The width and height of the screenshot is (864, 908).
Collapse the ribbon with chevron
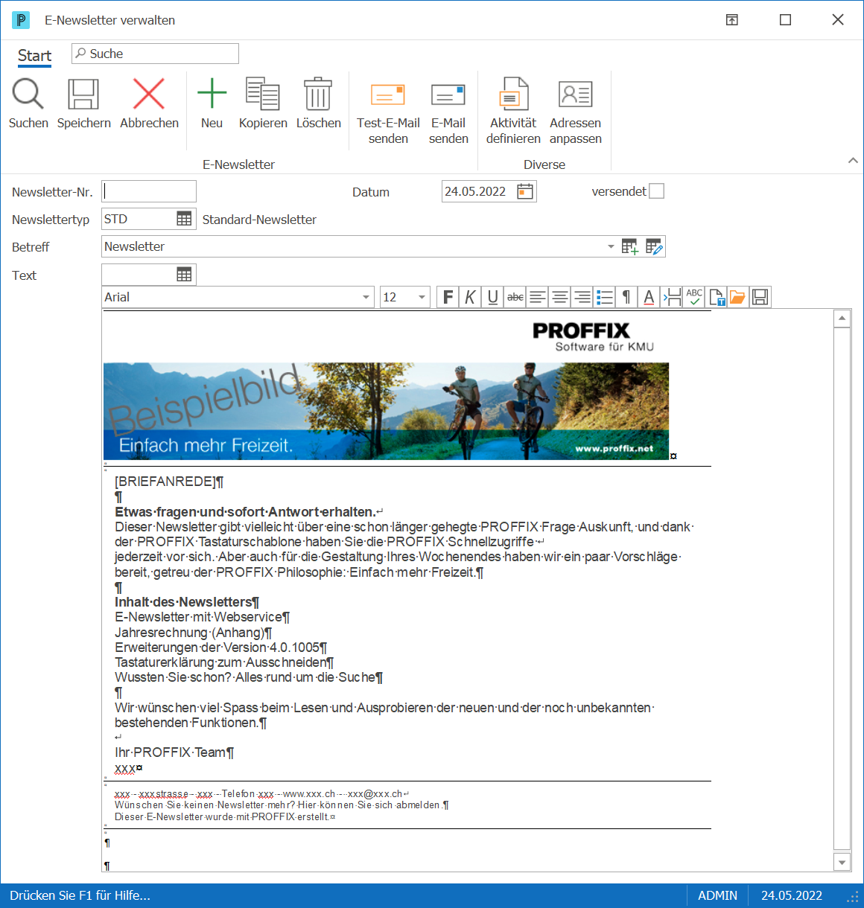tap(853, 160)
